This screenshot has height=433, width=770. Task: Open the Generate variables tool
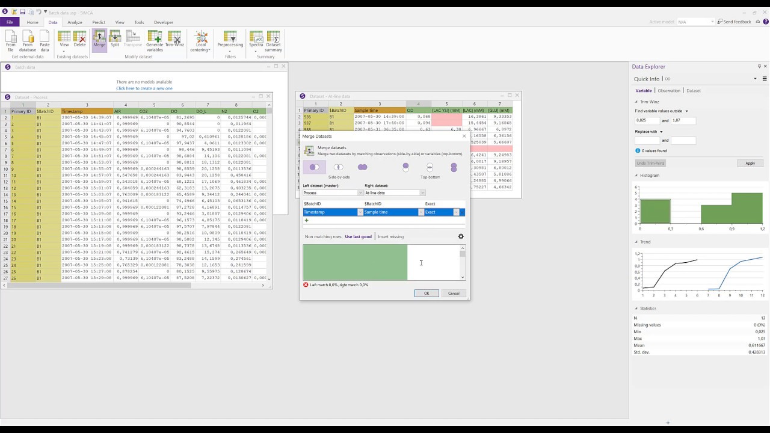(x=155, y=41)
